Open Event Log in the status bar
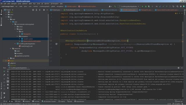The width and height of the screenshot is (186, 105). pyautogui.click(x=179, y=101)
